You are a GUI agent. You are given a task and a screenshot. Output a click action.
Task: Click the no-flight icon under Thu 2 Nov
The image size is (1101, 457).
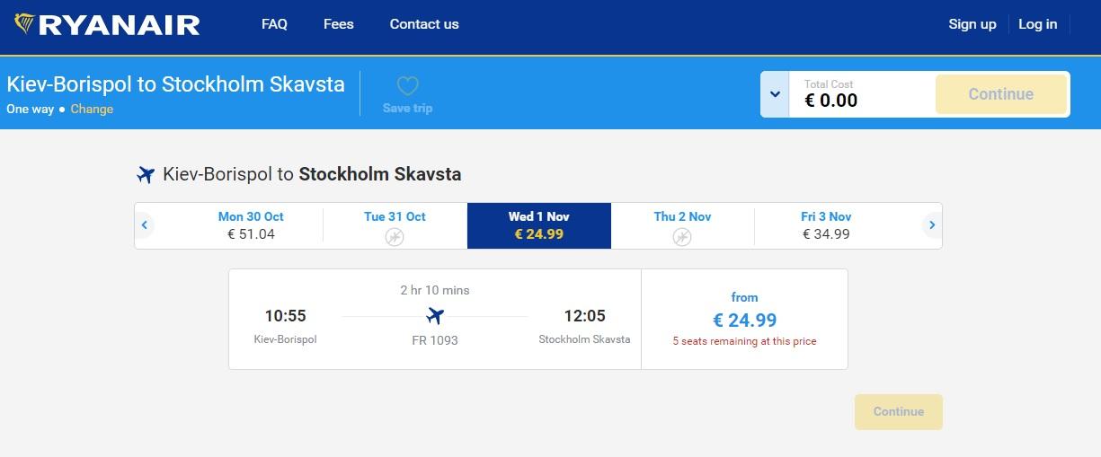pos(682,236)
